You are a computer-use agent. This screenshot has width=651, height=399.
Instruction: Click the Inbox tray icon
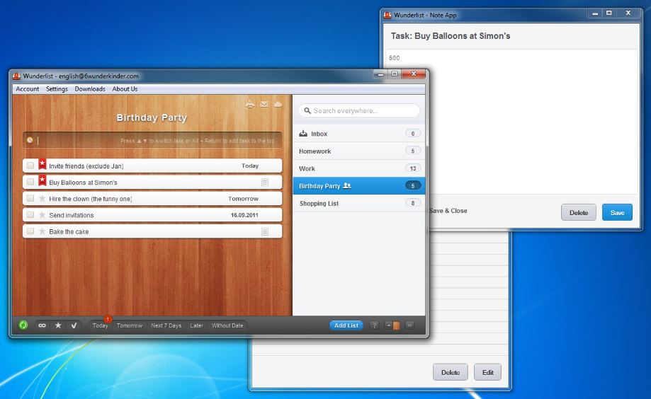pyautogui.click(x=303, y=134)
